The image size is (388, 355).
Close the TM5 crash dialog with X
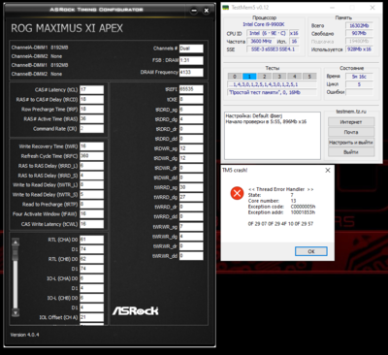tap(328, 170)
